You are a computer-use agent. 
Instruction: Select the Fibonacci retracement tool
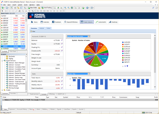[23, 11]
